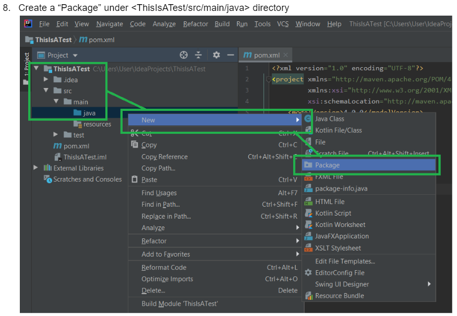The width and height of the screenshot is (457, 316).
Task: Click the JavaFXApplication icon
Action: (x=308, y=236)
